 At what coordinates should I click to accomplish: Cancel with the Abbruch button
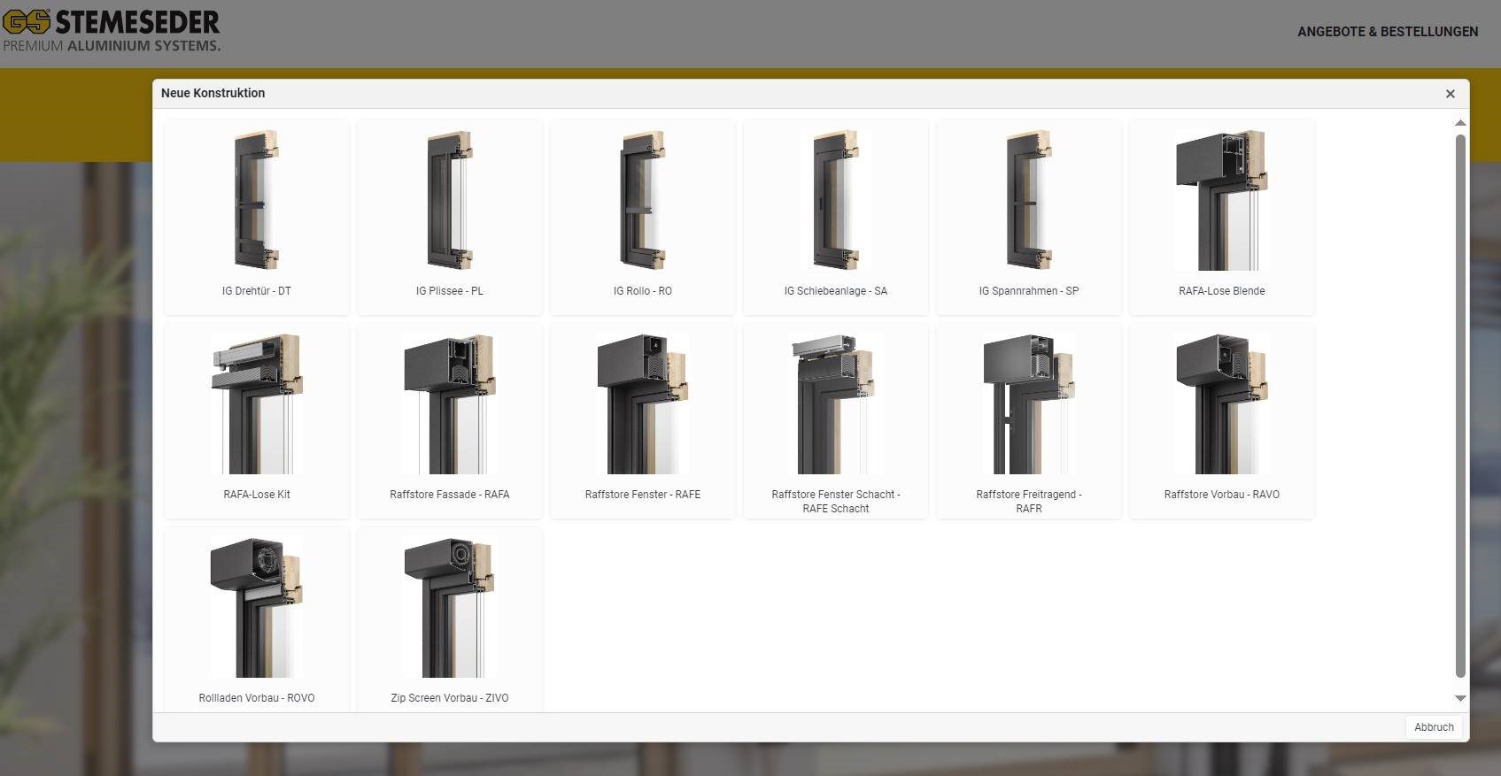[x=1434, y=727]
